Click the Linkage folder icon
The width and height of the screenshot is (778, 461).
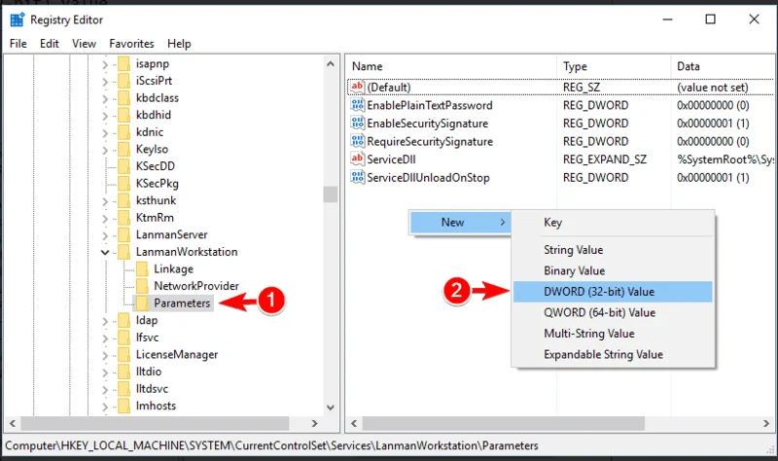pos(142,269)
